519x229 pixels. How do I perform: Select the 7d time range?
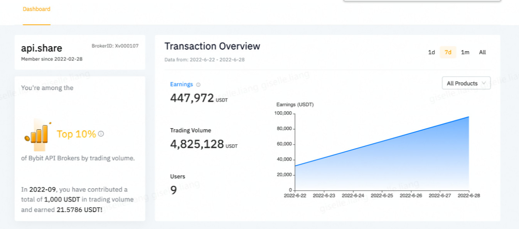coord(448,52)
